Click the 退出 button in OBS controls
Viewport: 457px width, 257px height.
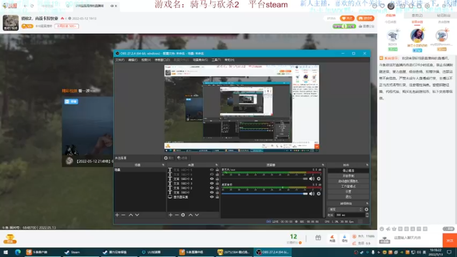(x=348, y=196)
